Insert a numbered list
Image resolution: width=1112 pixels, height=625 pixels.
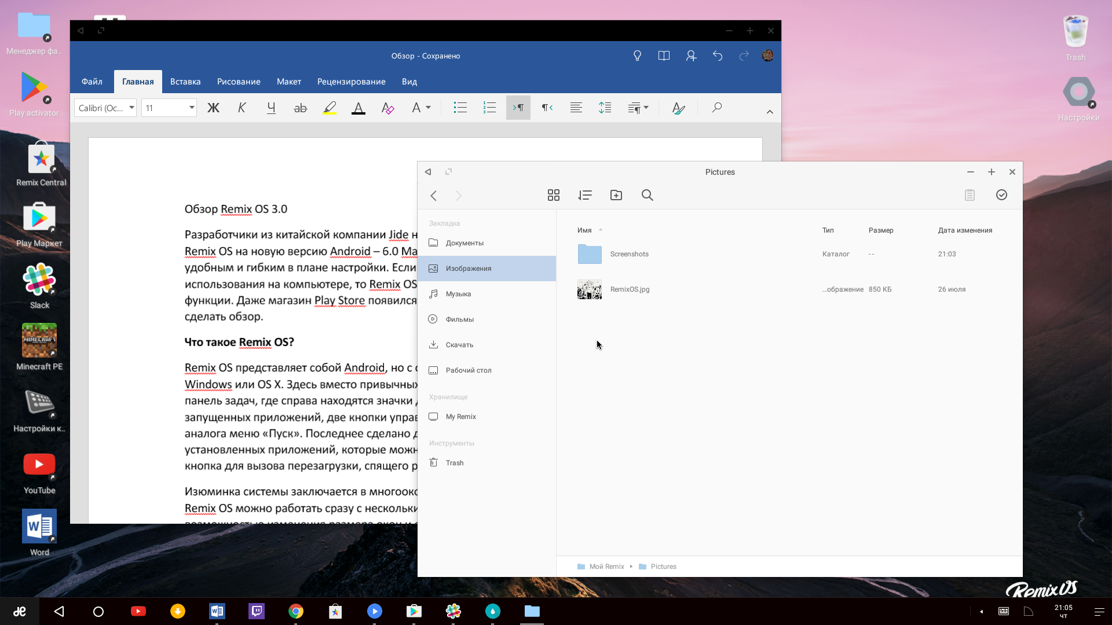click(x=489, y=108)
